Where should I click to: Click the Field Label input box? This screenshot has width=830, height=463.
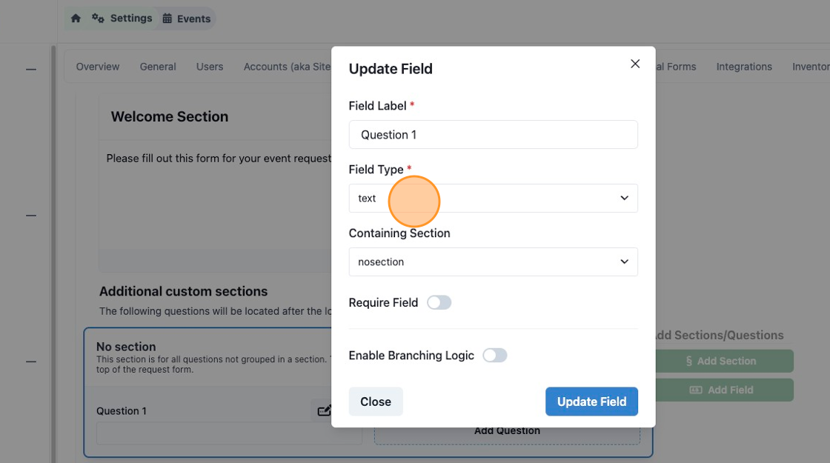pyautogui.click(x=493, y=134)
